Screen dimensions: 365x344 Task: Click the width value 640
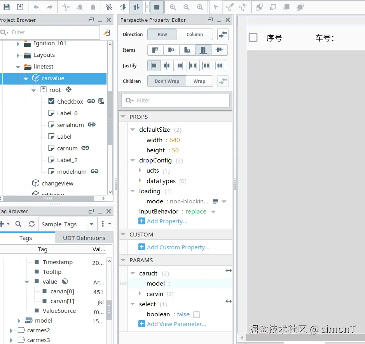(x=175, y=140)
